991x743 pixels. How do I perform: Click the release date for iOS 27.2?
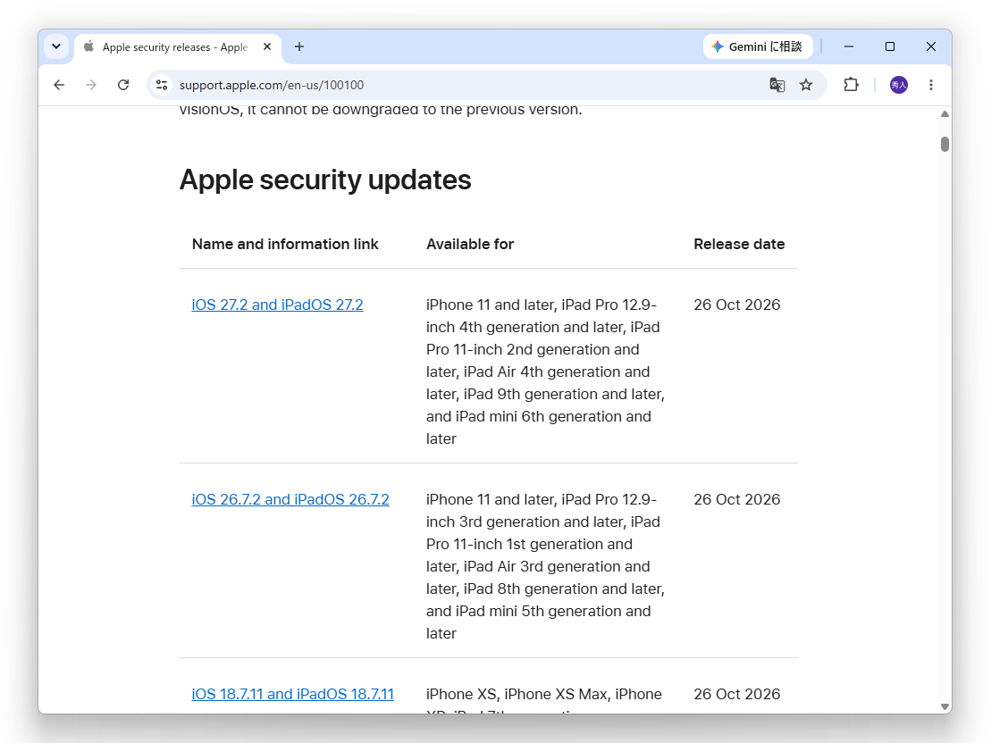click(737, 305)
